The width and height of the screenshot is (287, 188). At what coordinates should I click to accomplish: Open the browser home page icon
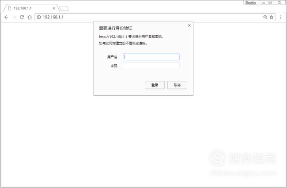30,17
